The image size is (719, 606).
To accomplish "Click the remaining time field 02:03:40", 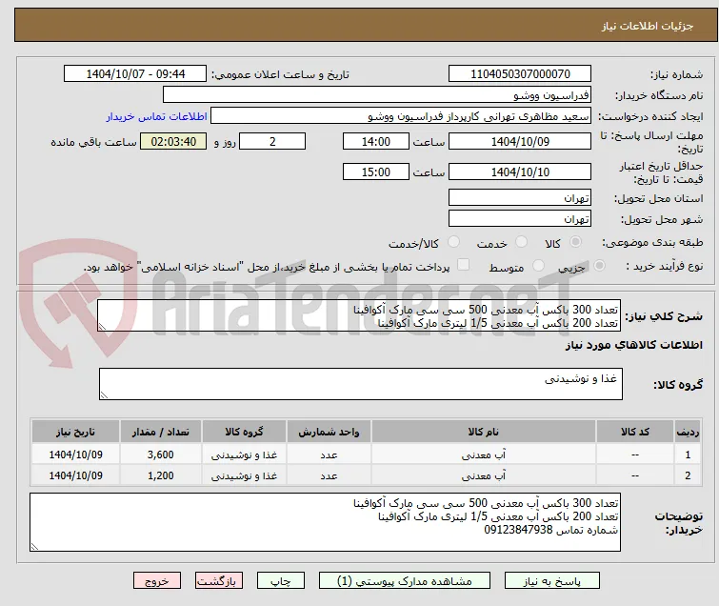I will (x=173, y=141).
